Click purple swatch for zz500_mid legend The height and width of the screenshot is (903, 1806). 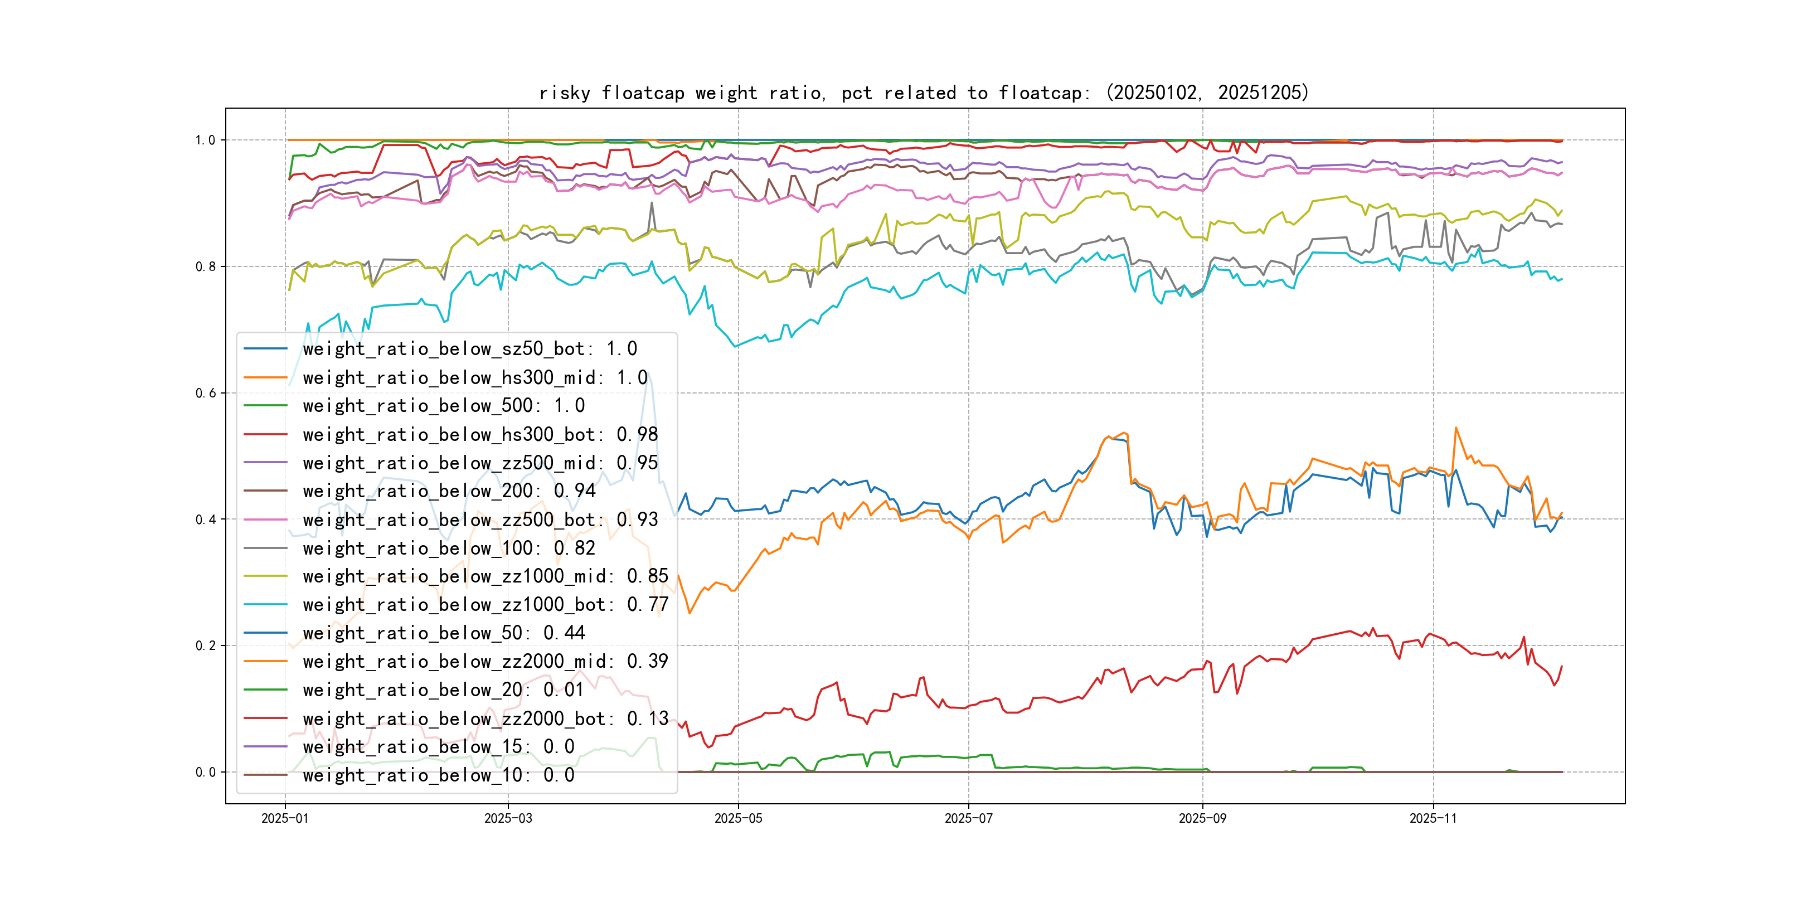click(265, 463)
